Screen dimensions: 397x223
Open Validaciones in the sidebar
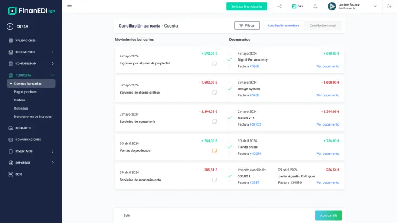pyautogui.click(x=25, y=40)
